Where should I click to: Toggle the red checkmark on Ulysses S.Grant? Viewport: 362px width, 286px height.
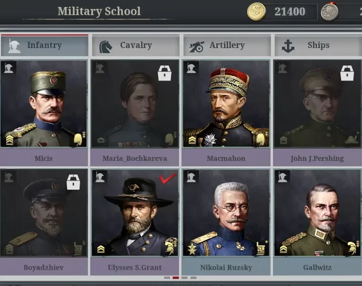click(168, 179)
